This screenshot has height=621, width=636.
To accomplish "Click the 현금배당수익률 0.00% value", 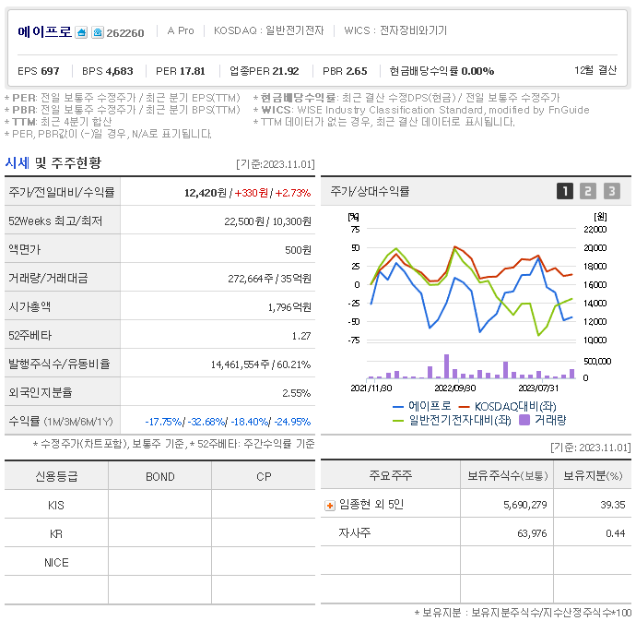I will tap(442, 71).
